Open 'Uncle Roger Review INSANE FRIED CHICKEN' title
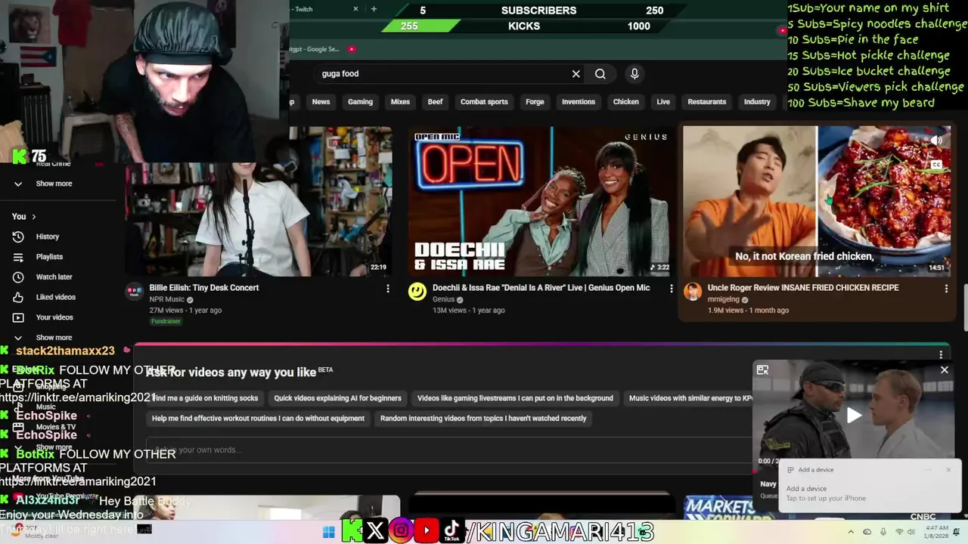Viewport: 968px width, 544px height. tap(803, 288)
